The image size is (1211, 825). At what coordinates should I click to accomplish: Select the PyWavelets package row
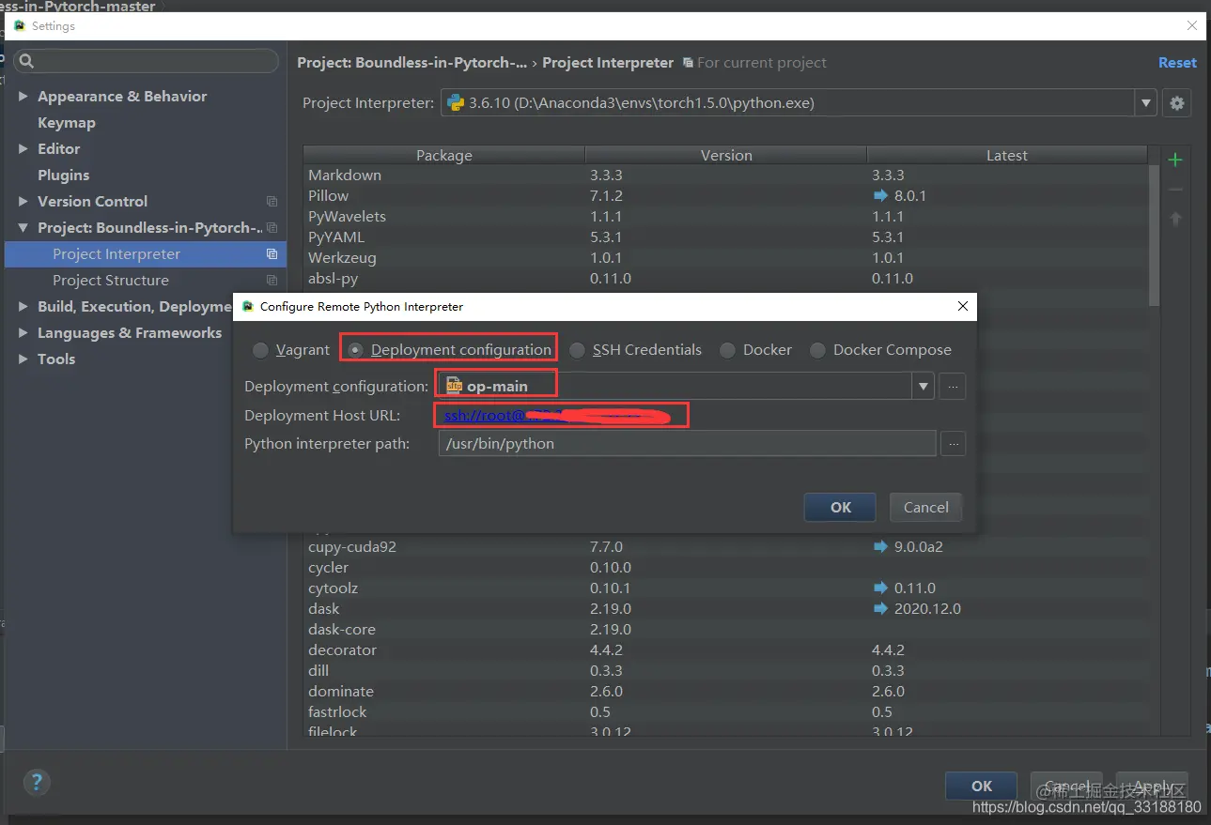(x=725, y=216)
